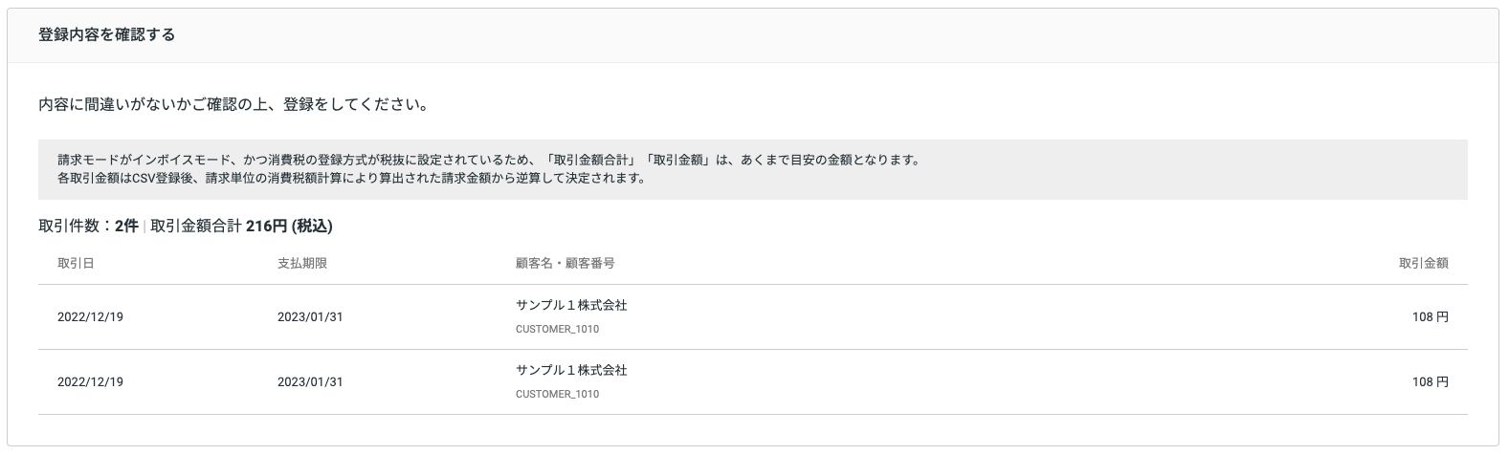
Task: Select the 取引金額合計 216円 (税込) total
Action: [242, 227]
